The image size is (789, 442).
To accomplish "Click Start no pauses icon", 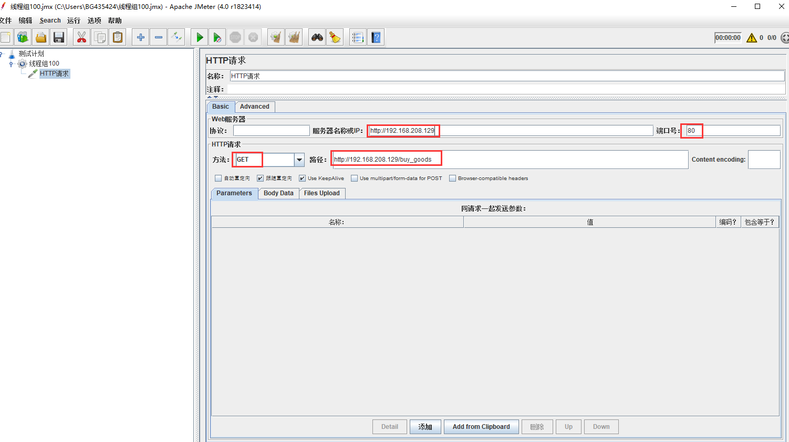I will pos(217,37).
